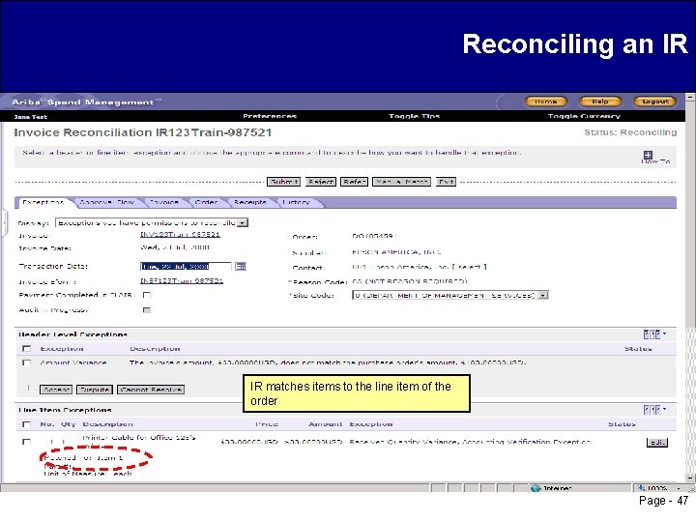Click the Reject button
696x522 pixels.
pyautogui.click(x=321, y=182)
